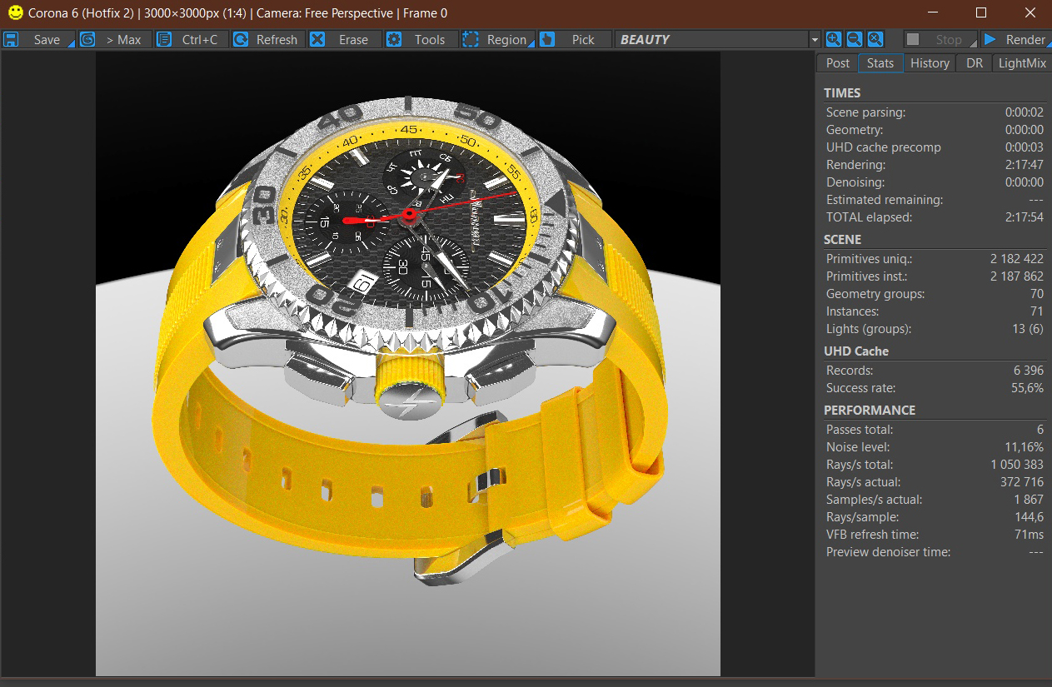Click the Refresh button
The width and height of the screenshot is (1052, 687).
pos(267,39)
